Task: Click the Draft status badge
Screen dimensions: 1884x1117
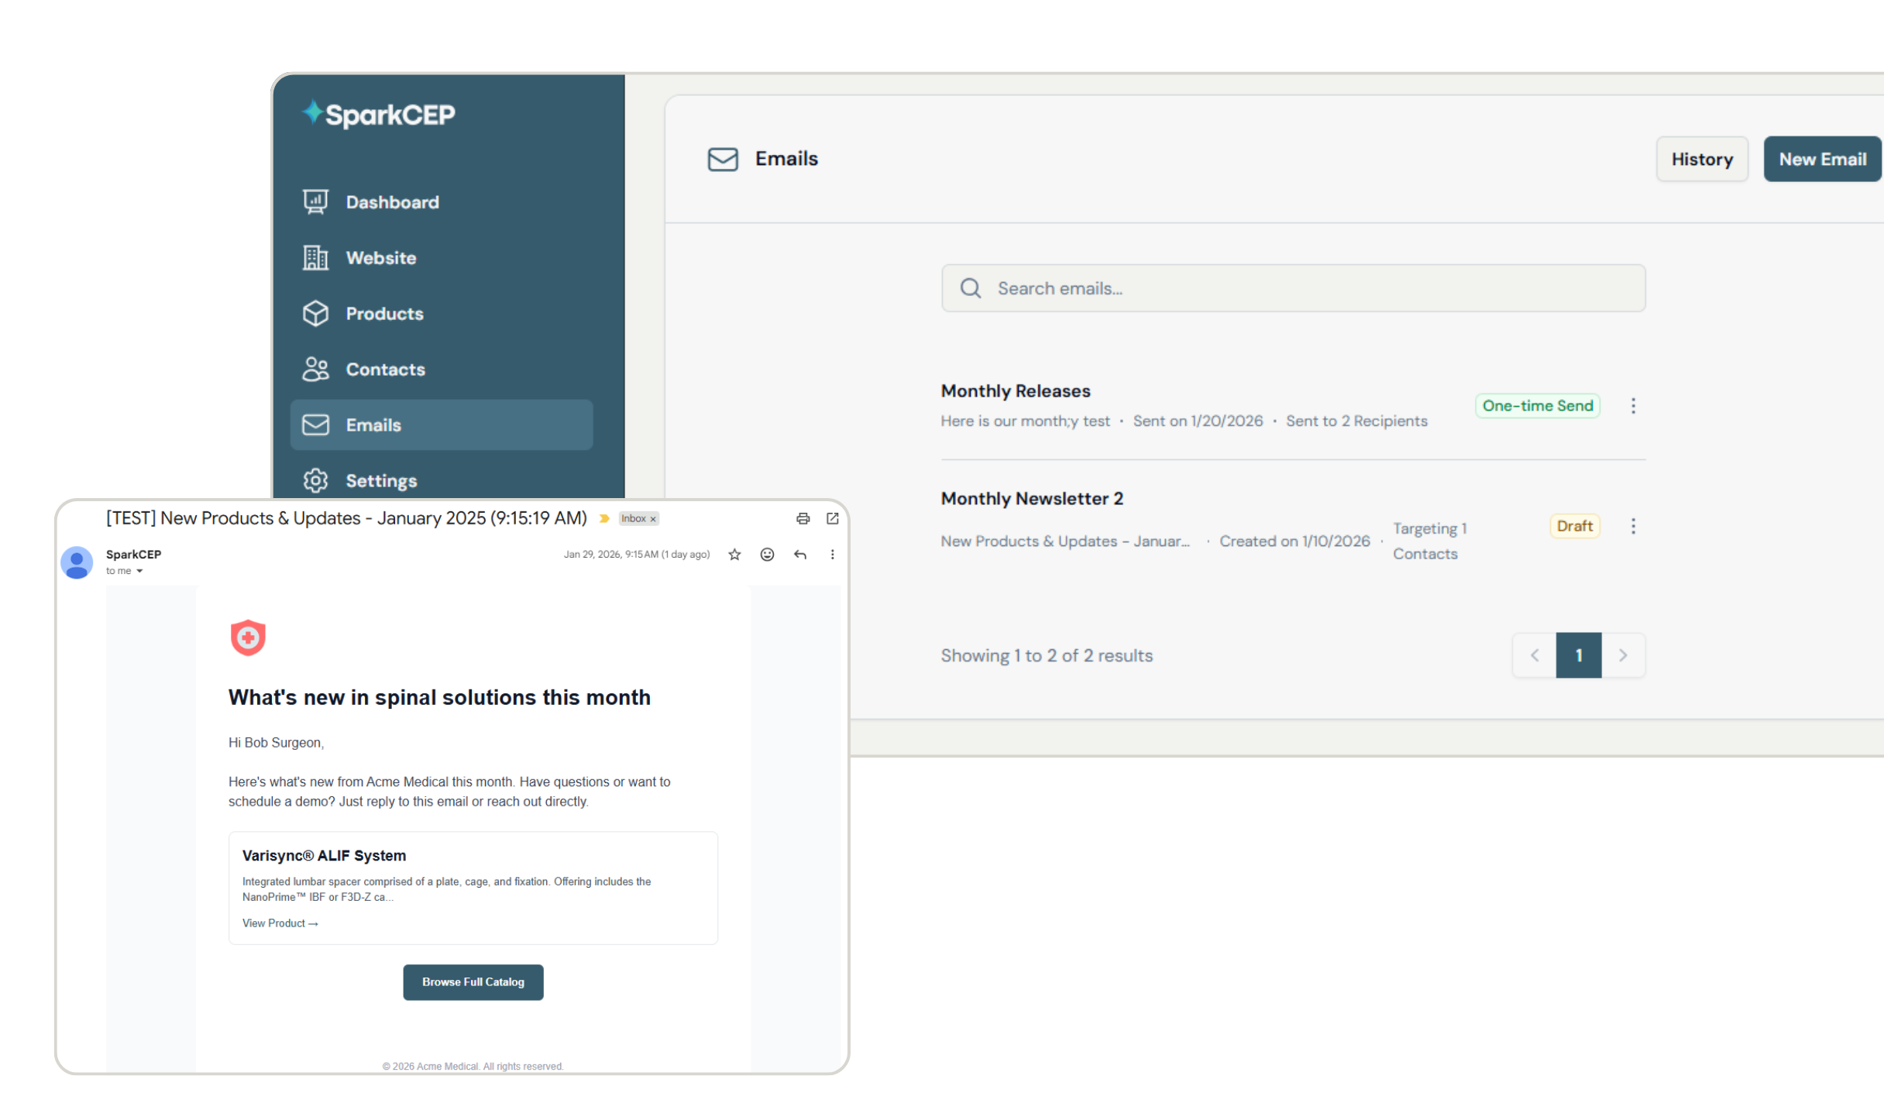Action: [x=1575, y=527]
